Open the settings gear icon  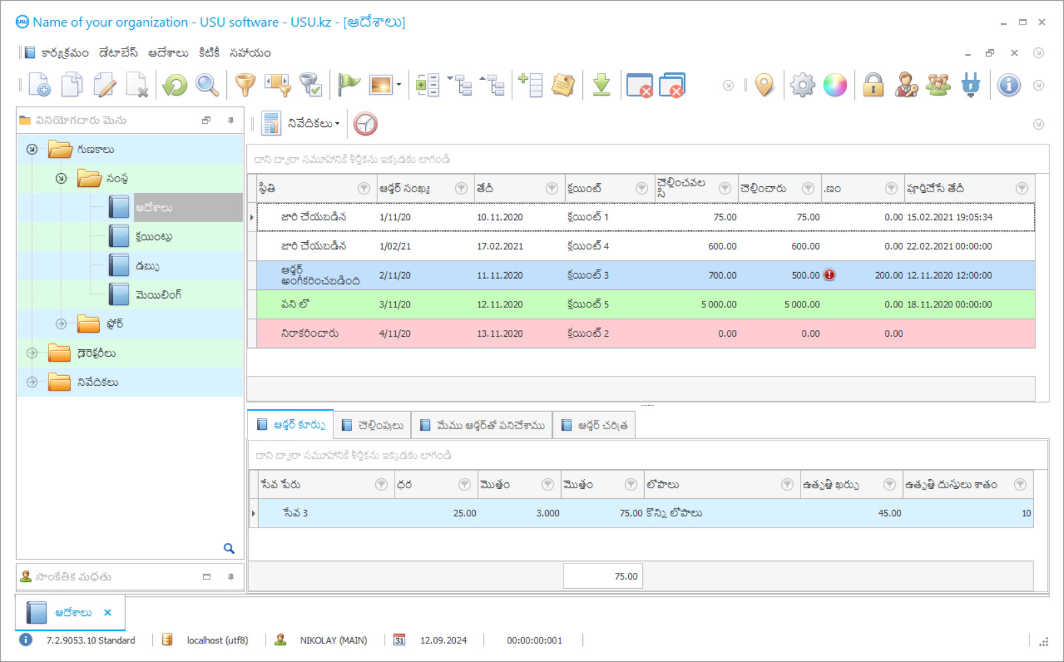[802, 85]
